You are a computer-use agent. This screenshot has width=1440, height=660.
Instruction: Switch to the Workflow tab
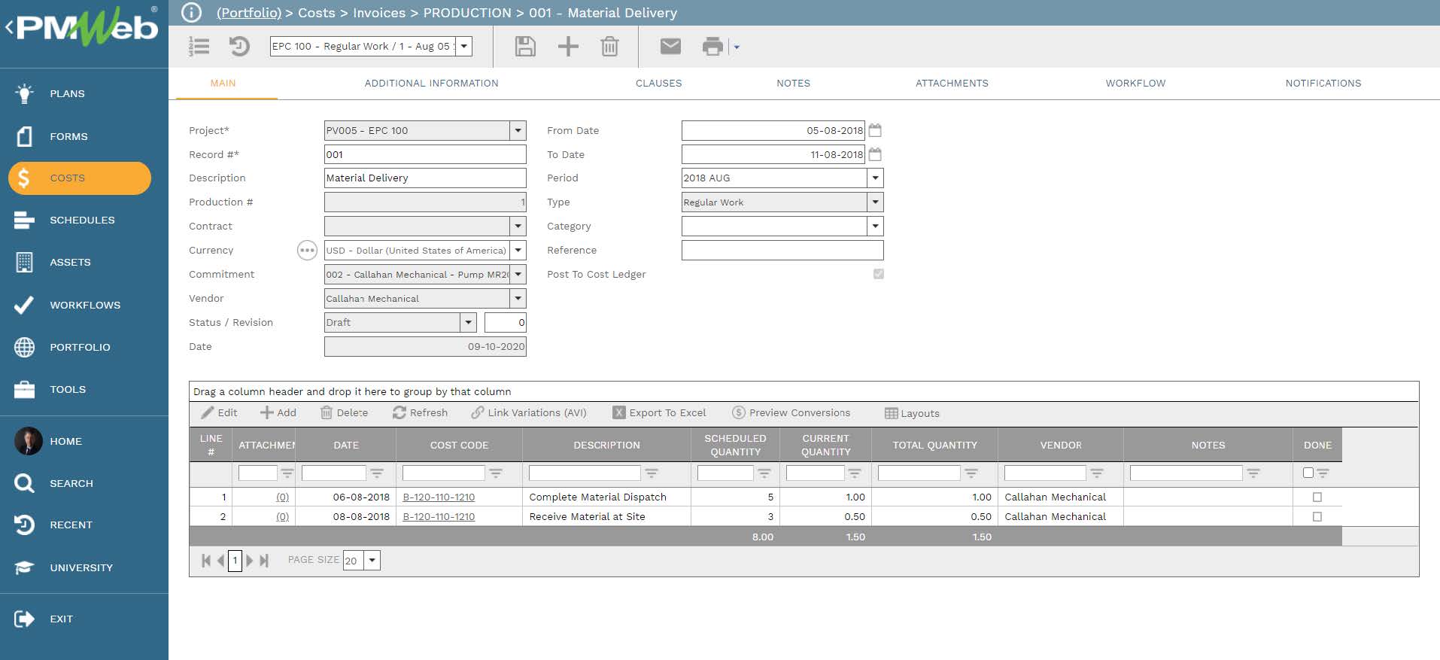click(x=1135, y=84)
